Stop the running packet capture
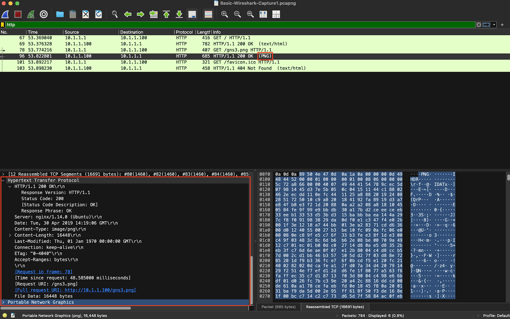The width and height of the screenshot is (510, 319). (18, 14)
